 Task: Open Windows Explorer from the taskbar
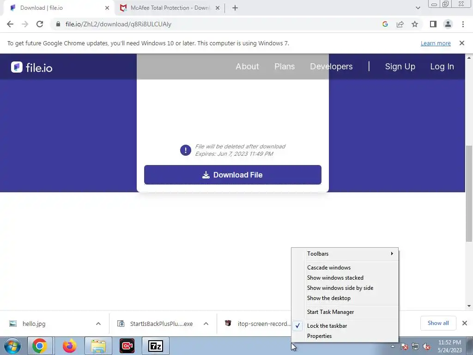pyautogui.click(x=98, y=346)
